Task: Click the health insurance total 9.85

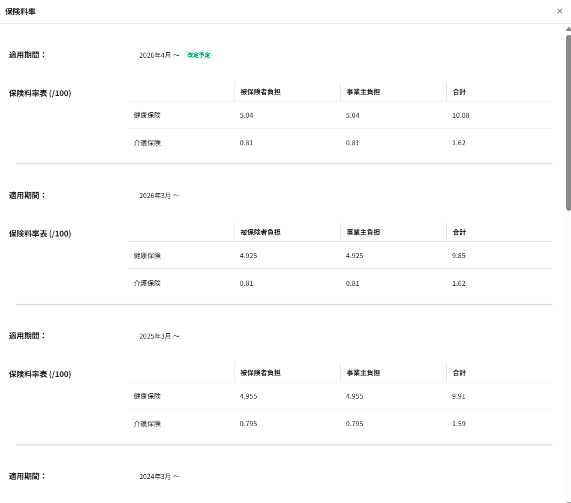Action: click(x=459, y=256)
